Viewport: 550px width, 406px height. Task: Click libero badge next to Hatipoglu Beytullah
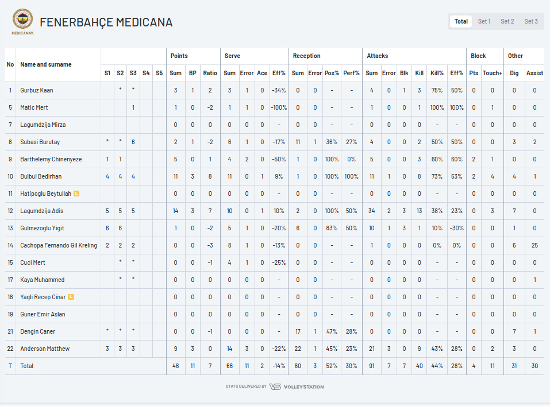click(x=76, y=194)
